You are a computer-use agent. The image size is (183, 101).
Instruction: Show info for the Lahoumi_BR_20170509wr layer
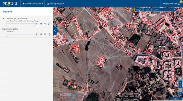pyautogui.click(x=49, y=24)
